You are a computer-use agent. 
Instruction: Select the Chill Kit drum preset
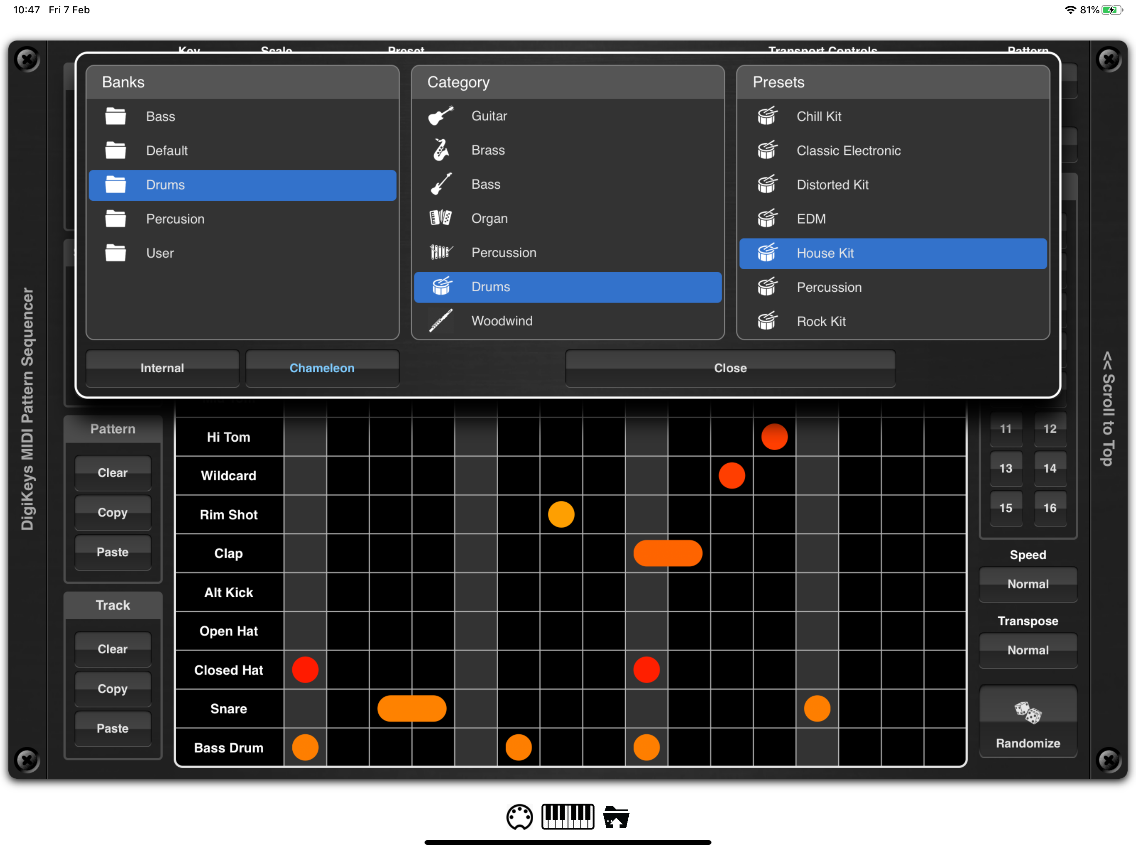pos(819,116)
